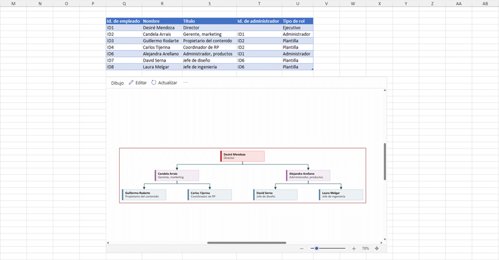This screenshot has width=499, height=260.
Task: Click the 'ID1' cell in first table row
Action: point(124,28)
